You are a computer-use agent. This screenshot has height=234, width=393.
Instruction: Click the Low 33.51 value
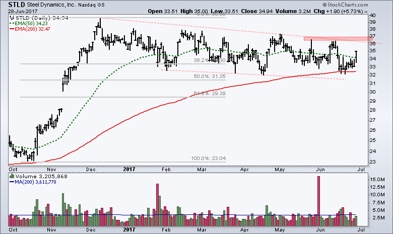[x=224, y=11]
